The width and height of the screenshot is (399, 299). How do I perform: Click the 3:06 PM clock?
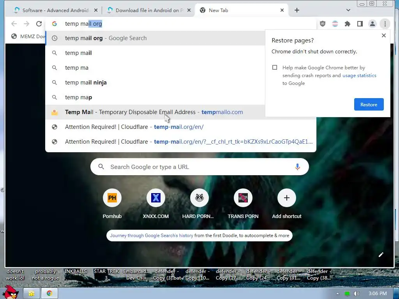(x=378, y=294)
